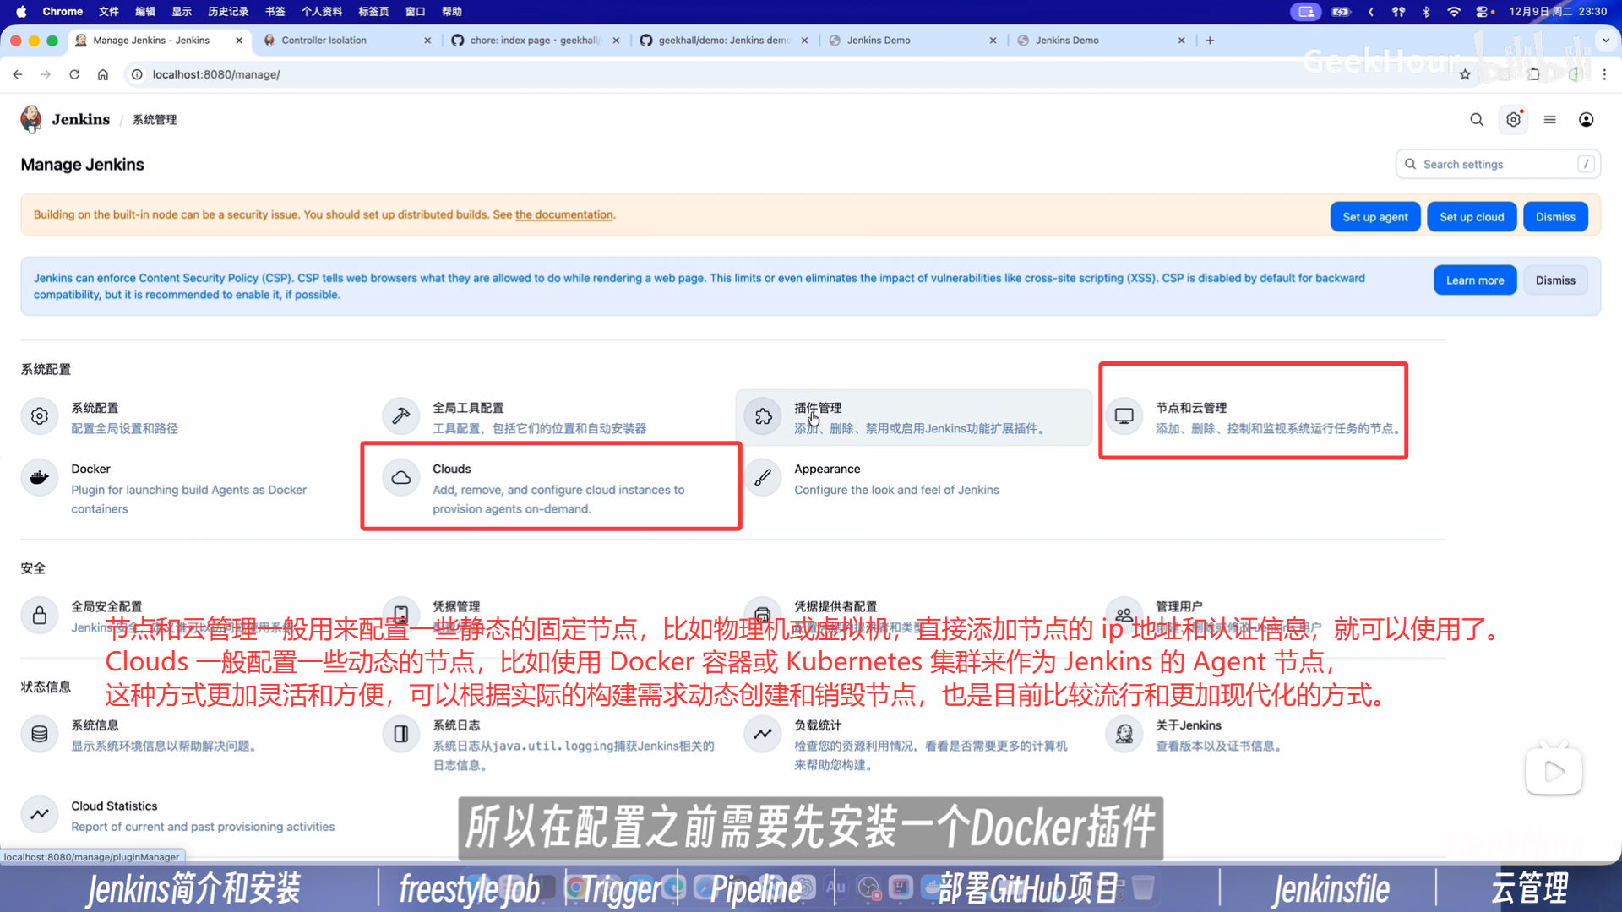Open the user account icon
Image resolution: width=1622 pixels, height=912 pixels.
[x=1587, y=120]
